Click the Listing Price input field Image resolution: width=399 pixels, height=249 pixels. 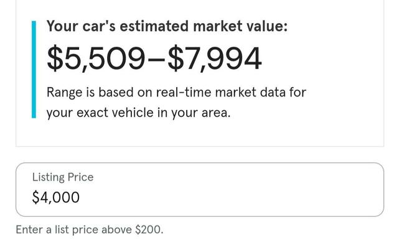199,189
